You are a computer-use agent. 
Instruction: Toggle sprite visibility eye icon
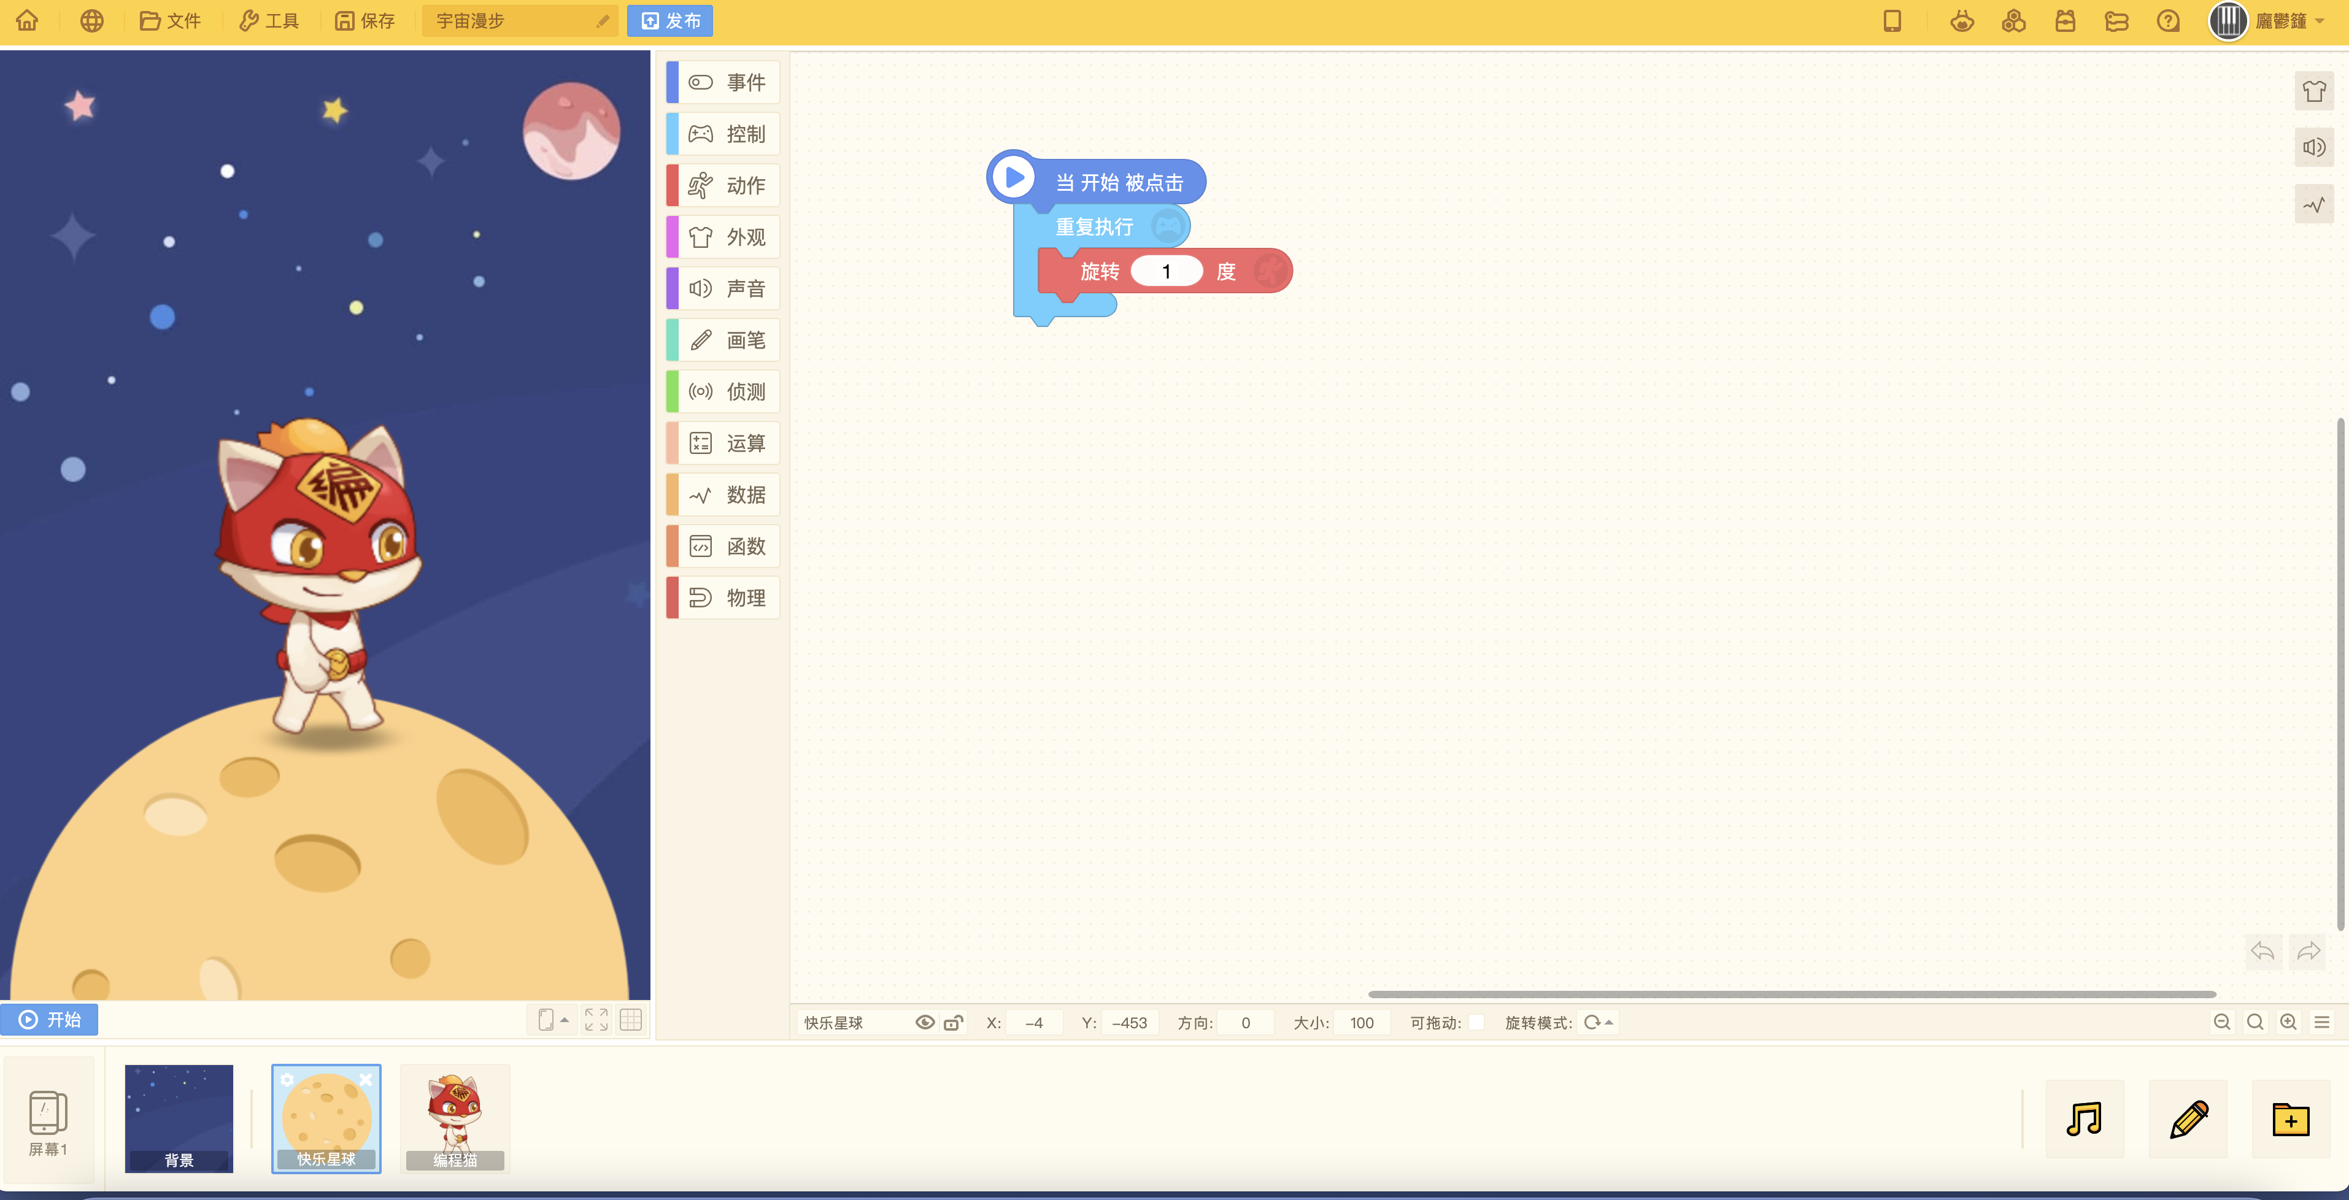coord(925,1022)
